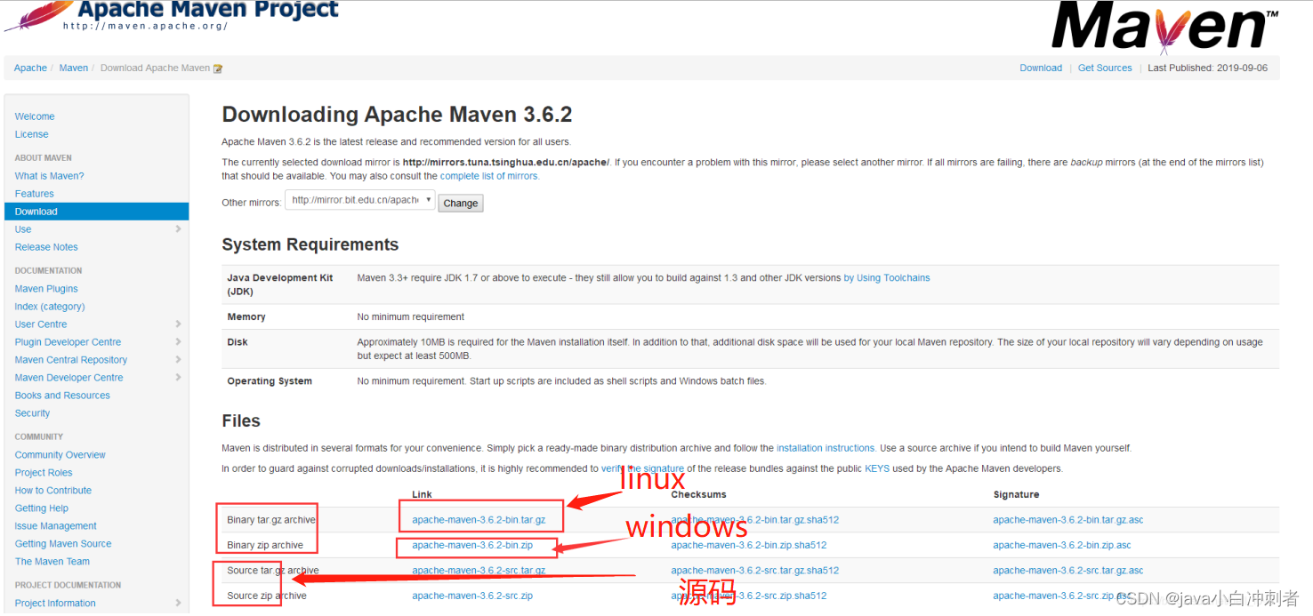Open the verify the signature link

[x=642, y=468]
